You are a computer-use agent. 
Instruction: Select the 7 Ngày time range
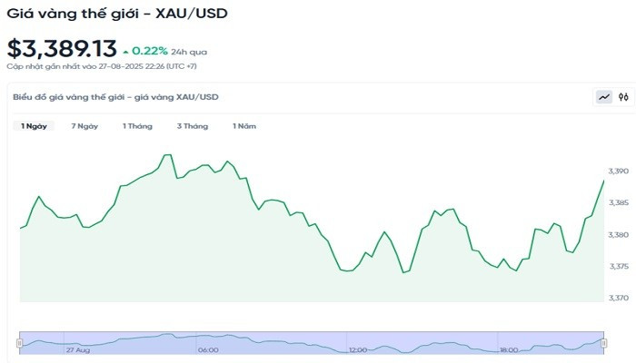point(84,126)
